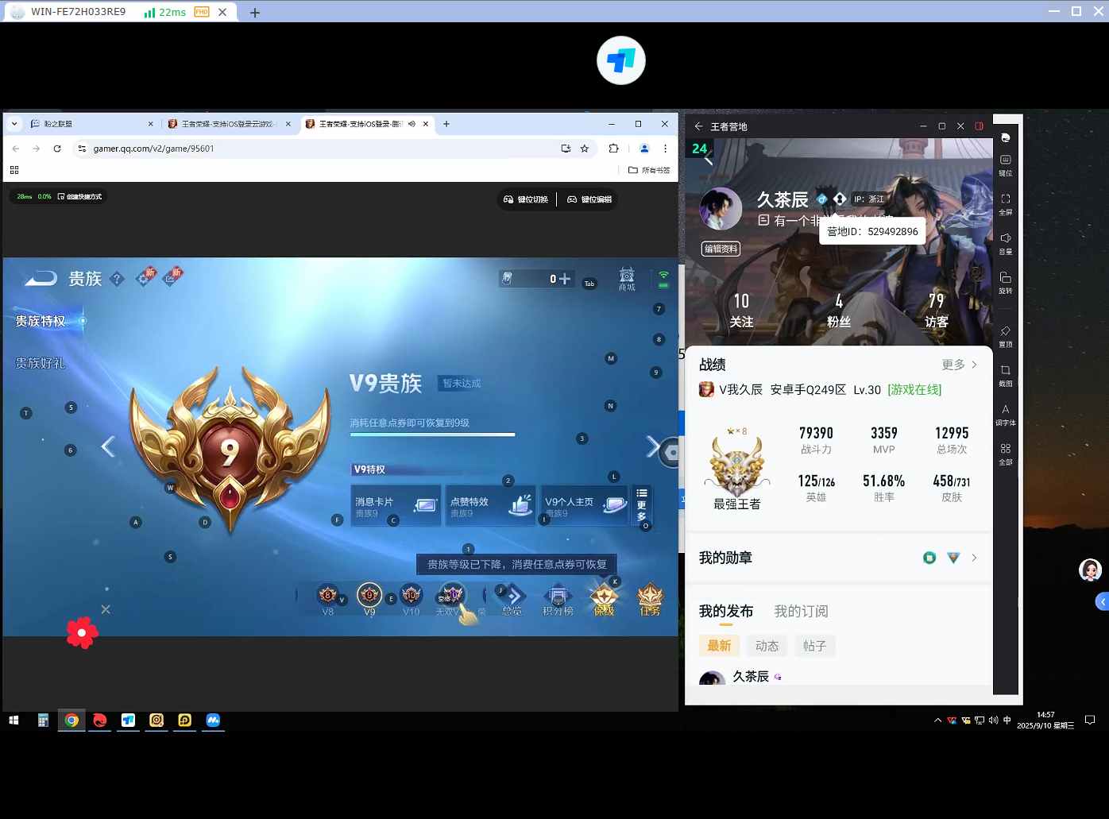The height and width of the screenshot is (819, 1109).
Task: Go back using white arrow beside 贵族
Action: pyautogui.click(x=41, y=278)
